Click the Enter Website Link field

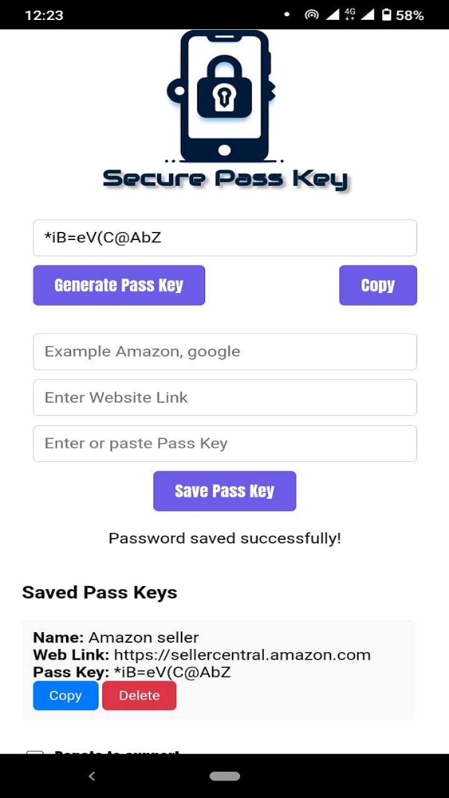click(224, 397)
